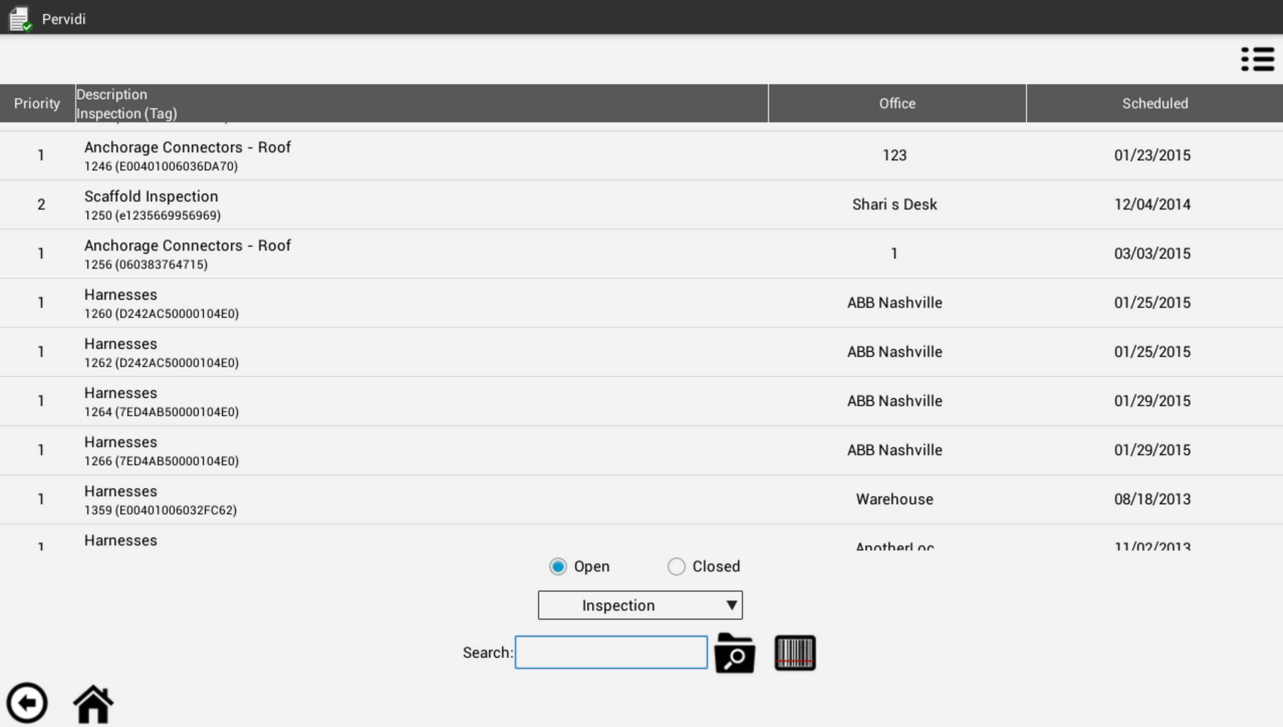Open Harnesses 1359 Warehouse row

click(160, 499)
